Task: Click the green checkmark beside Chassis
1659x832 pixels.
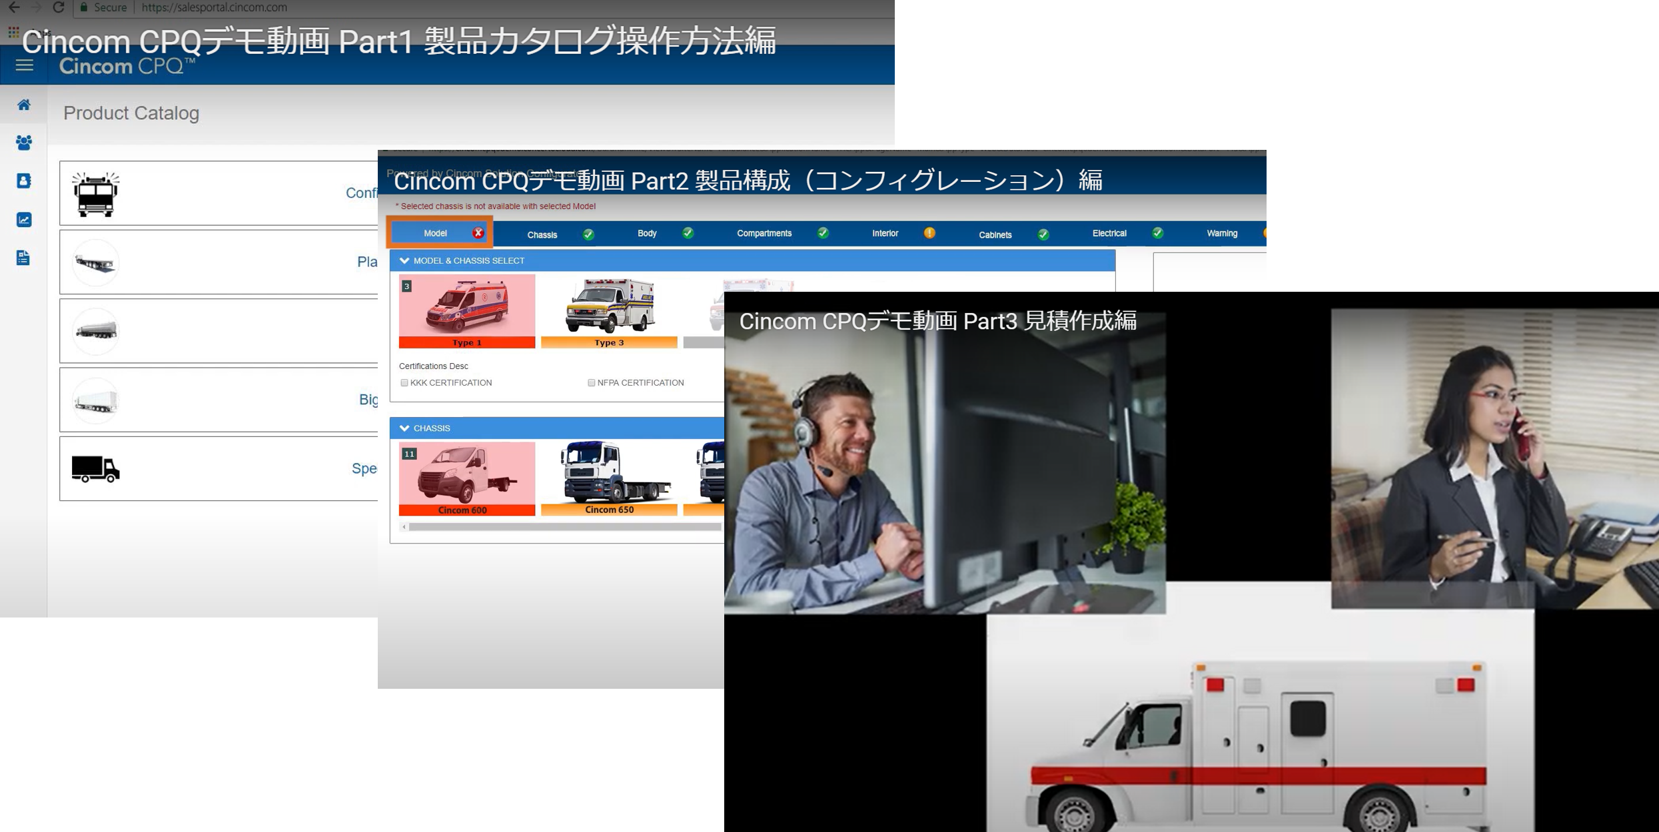Action: [x=588, y=234]
